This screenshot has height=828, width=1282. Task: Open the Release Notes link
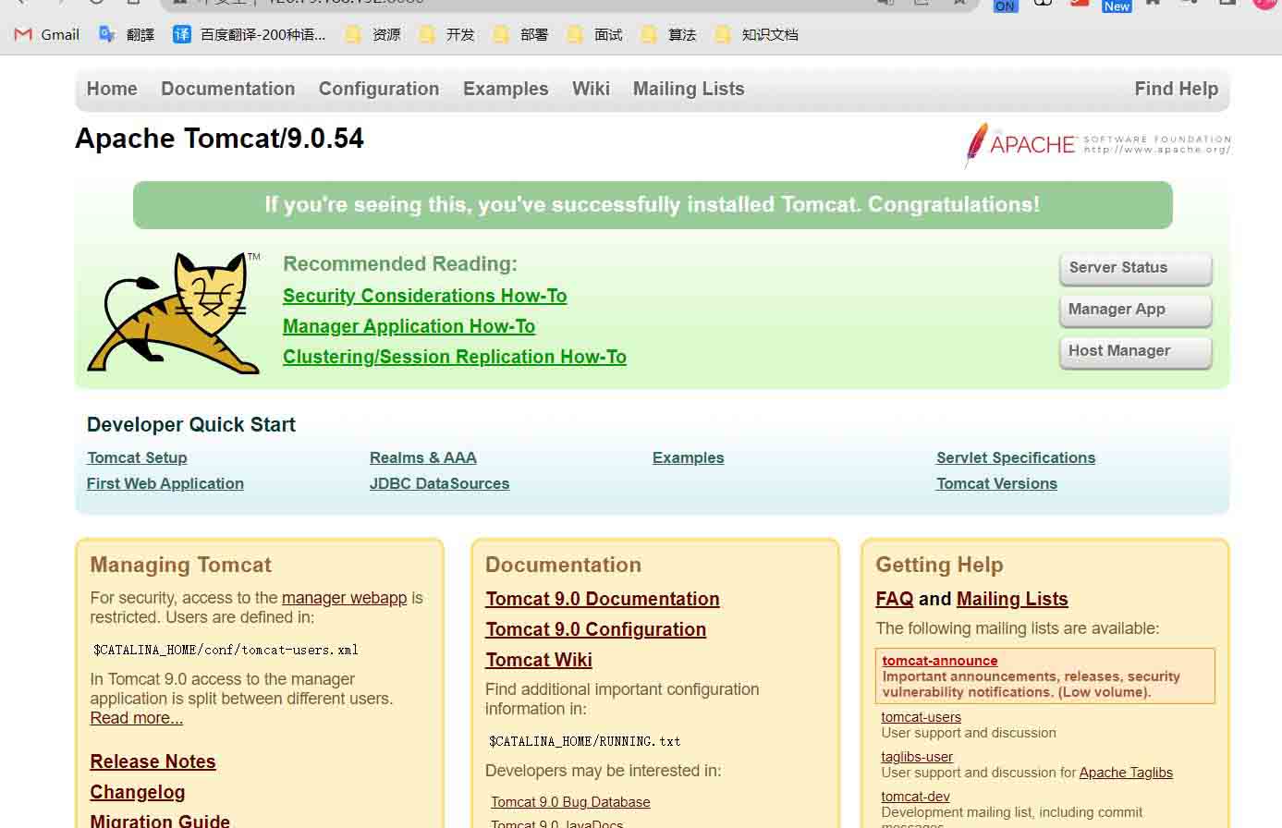coord(153,761)
